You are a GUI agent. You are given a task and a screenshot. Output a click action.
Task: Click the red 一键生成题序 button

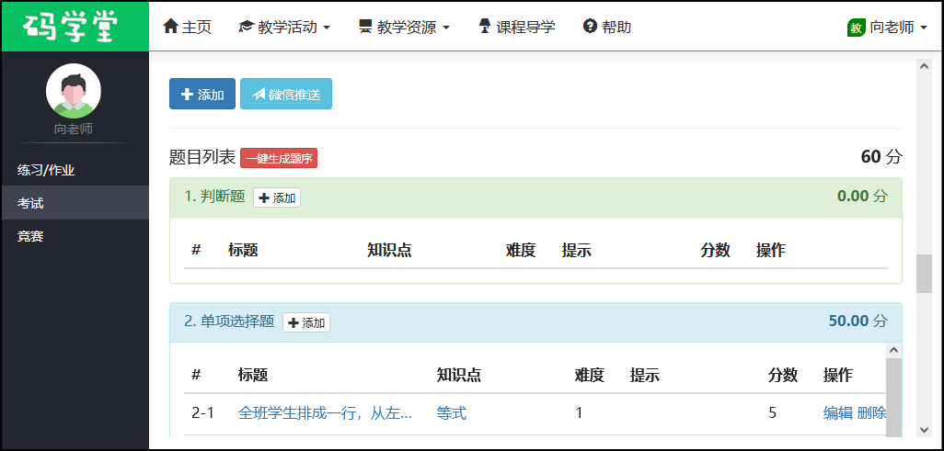[x=279, y=158]
